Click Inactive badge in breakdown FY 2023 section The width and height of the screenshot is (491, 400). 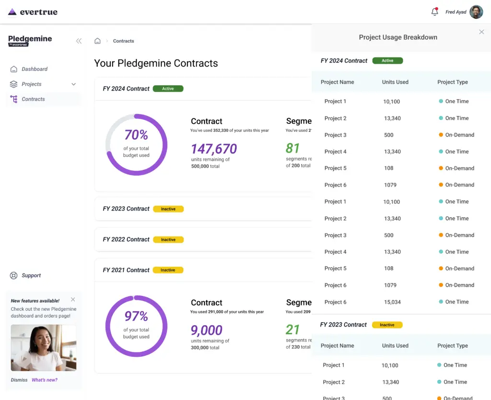coord(387,325)
